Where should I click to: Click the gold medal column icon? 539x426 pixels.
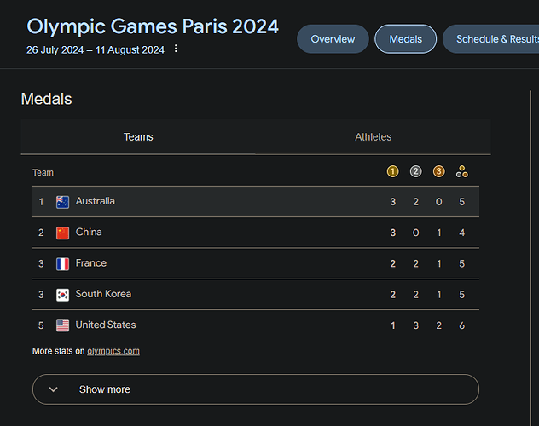point(392,171)
